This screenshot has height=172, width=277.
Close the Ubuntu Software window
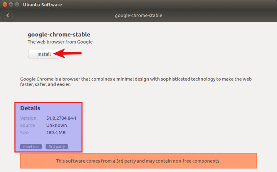click(5, 4)
